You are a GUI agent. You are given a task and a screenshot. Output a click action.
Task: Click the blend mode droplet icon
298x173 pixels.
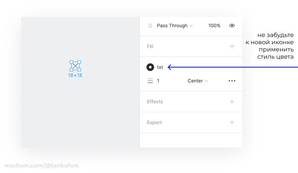pyautogui.click(x=150, y=26)
